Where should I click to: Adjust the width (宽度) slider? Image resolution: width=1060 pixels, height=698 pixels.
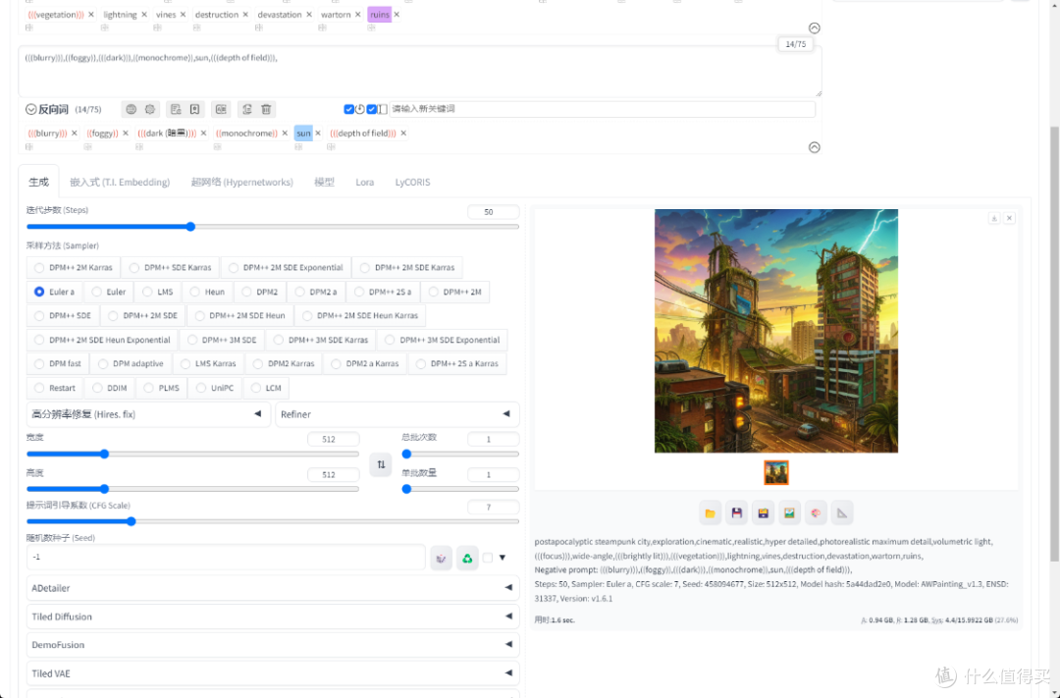(x=104, y=454)
